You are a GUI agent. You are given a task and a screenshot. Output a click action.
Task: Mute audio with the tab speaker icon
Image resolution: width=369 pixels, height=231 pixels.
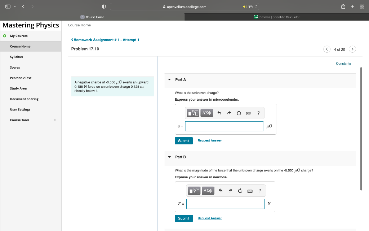(245, 6)
